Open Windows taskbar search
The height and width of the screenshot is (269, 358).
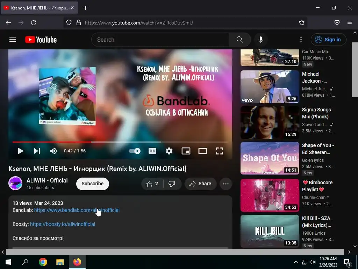(x=25, y=262)
